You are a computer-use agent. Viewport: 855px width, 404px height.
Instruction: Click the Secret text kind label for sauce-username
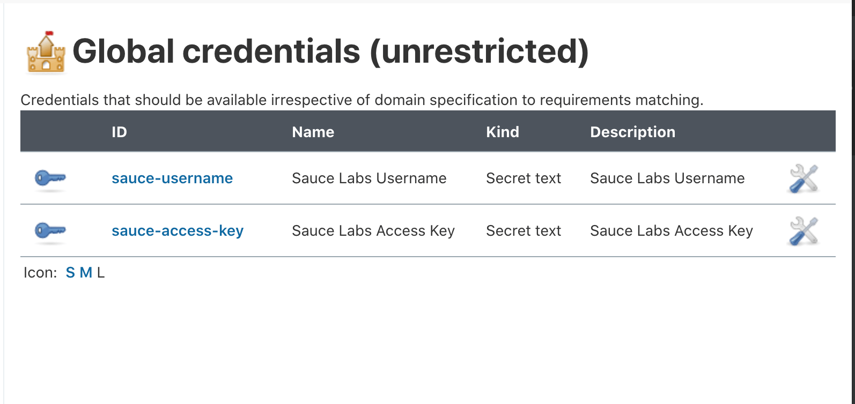(x=523, y=178)
